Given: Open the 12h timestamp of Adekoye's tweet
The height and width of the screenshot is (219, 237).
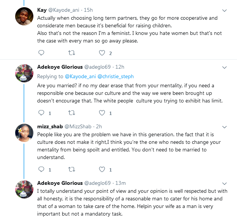Looking at the screenshot, I should click(120, 67).
